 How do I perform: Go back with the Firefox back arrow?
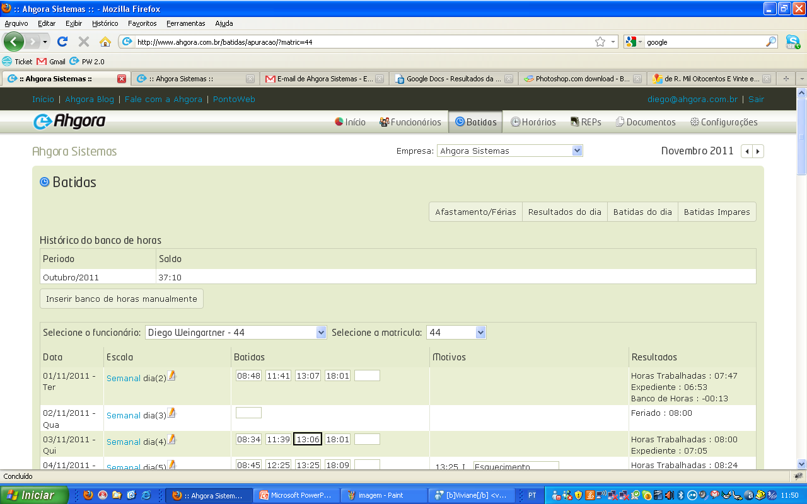13,42
